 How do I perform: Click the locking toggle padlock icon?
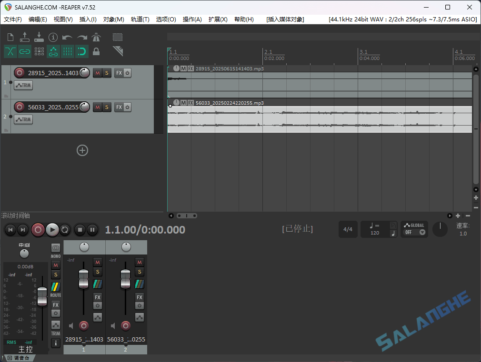coord(96,51)
